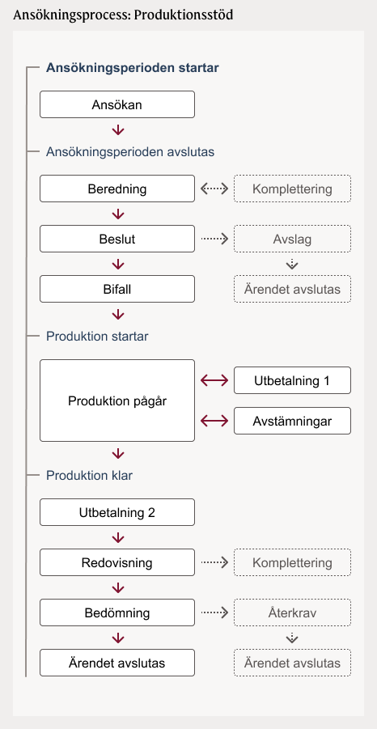Image resolution: width=377 pixels, height=729 pixels.
Task: Click the dotted double arrow beside Beredning
Action: point(214,189)
